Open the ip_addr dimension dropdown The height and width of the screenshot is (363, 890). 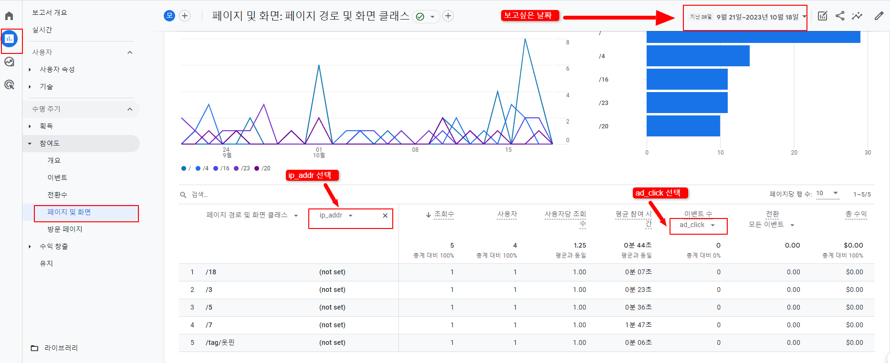tap(336, 215)
